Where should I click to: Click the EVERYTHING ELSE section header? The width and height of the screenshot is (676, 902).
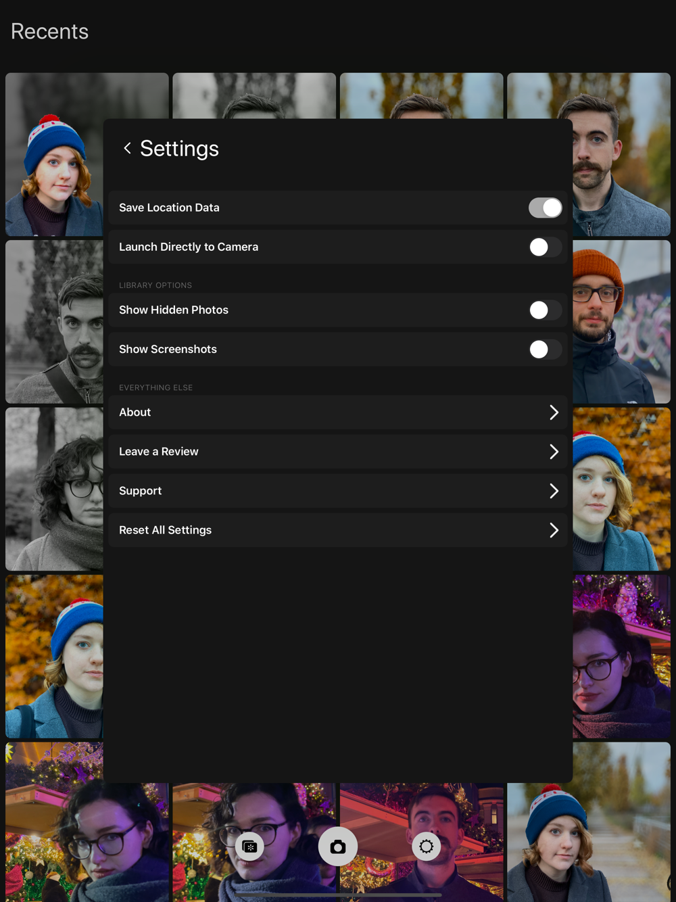(x=156, y=387)
